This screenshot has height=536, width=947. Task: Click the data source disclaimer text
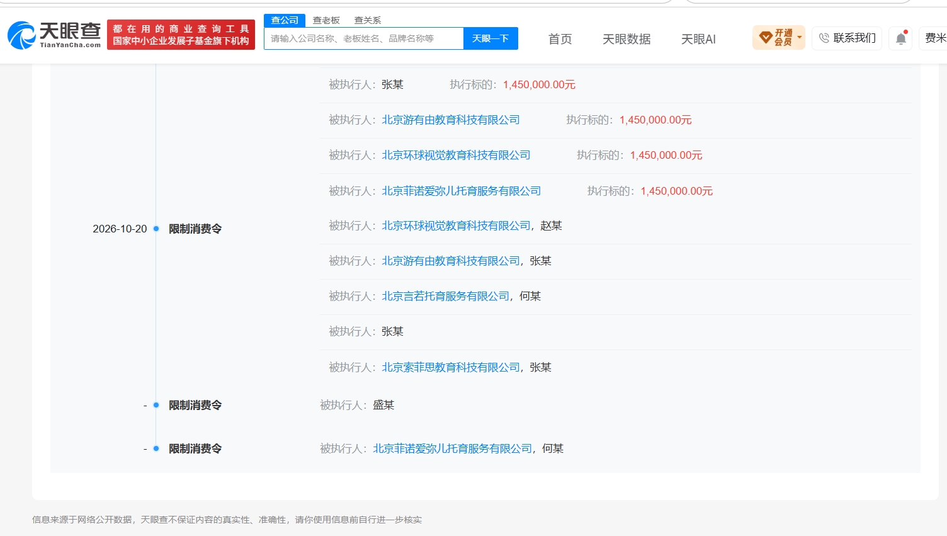tap(227, 520)
